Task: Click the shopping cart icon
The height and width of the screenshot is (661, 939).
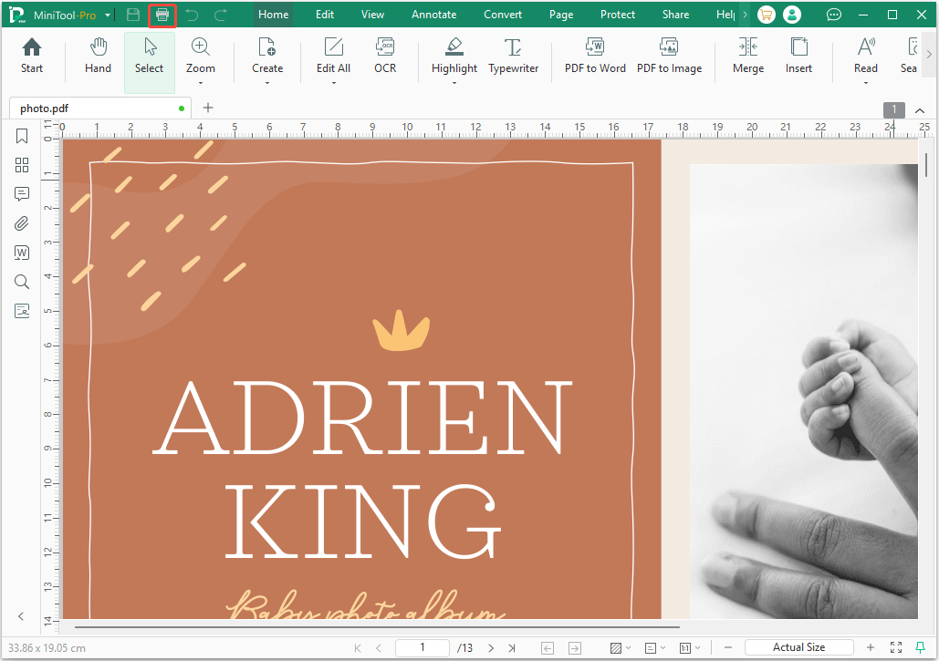Action: [766, 15]
